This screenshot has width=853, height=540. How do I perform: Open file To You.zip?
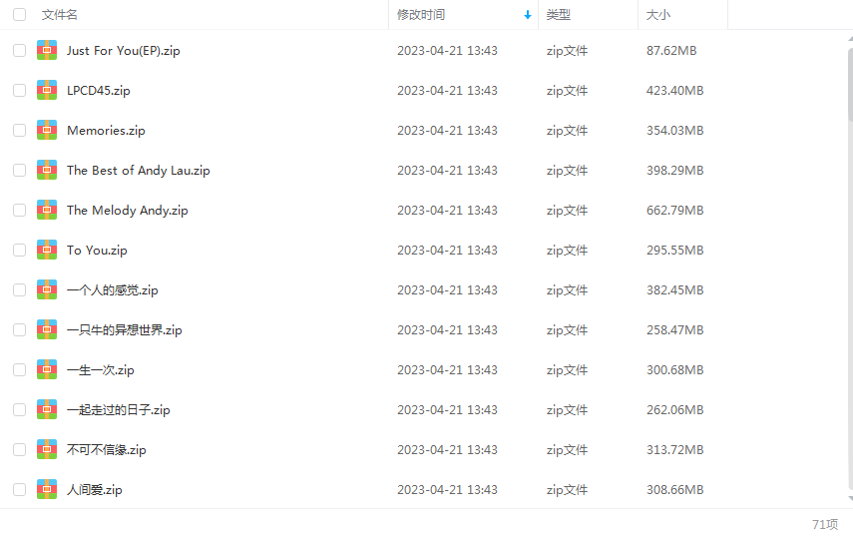(x=97, y=251)
